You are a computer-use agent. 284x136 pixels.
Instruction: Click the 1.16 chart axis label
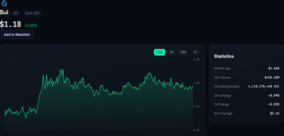(197, 106)
